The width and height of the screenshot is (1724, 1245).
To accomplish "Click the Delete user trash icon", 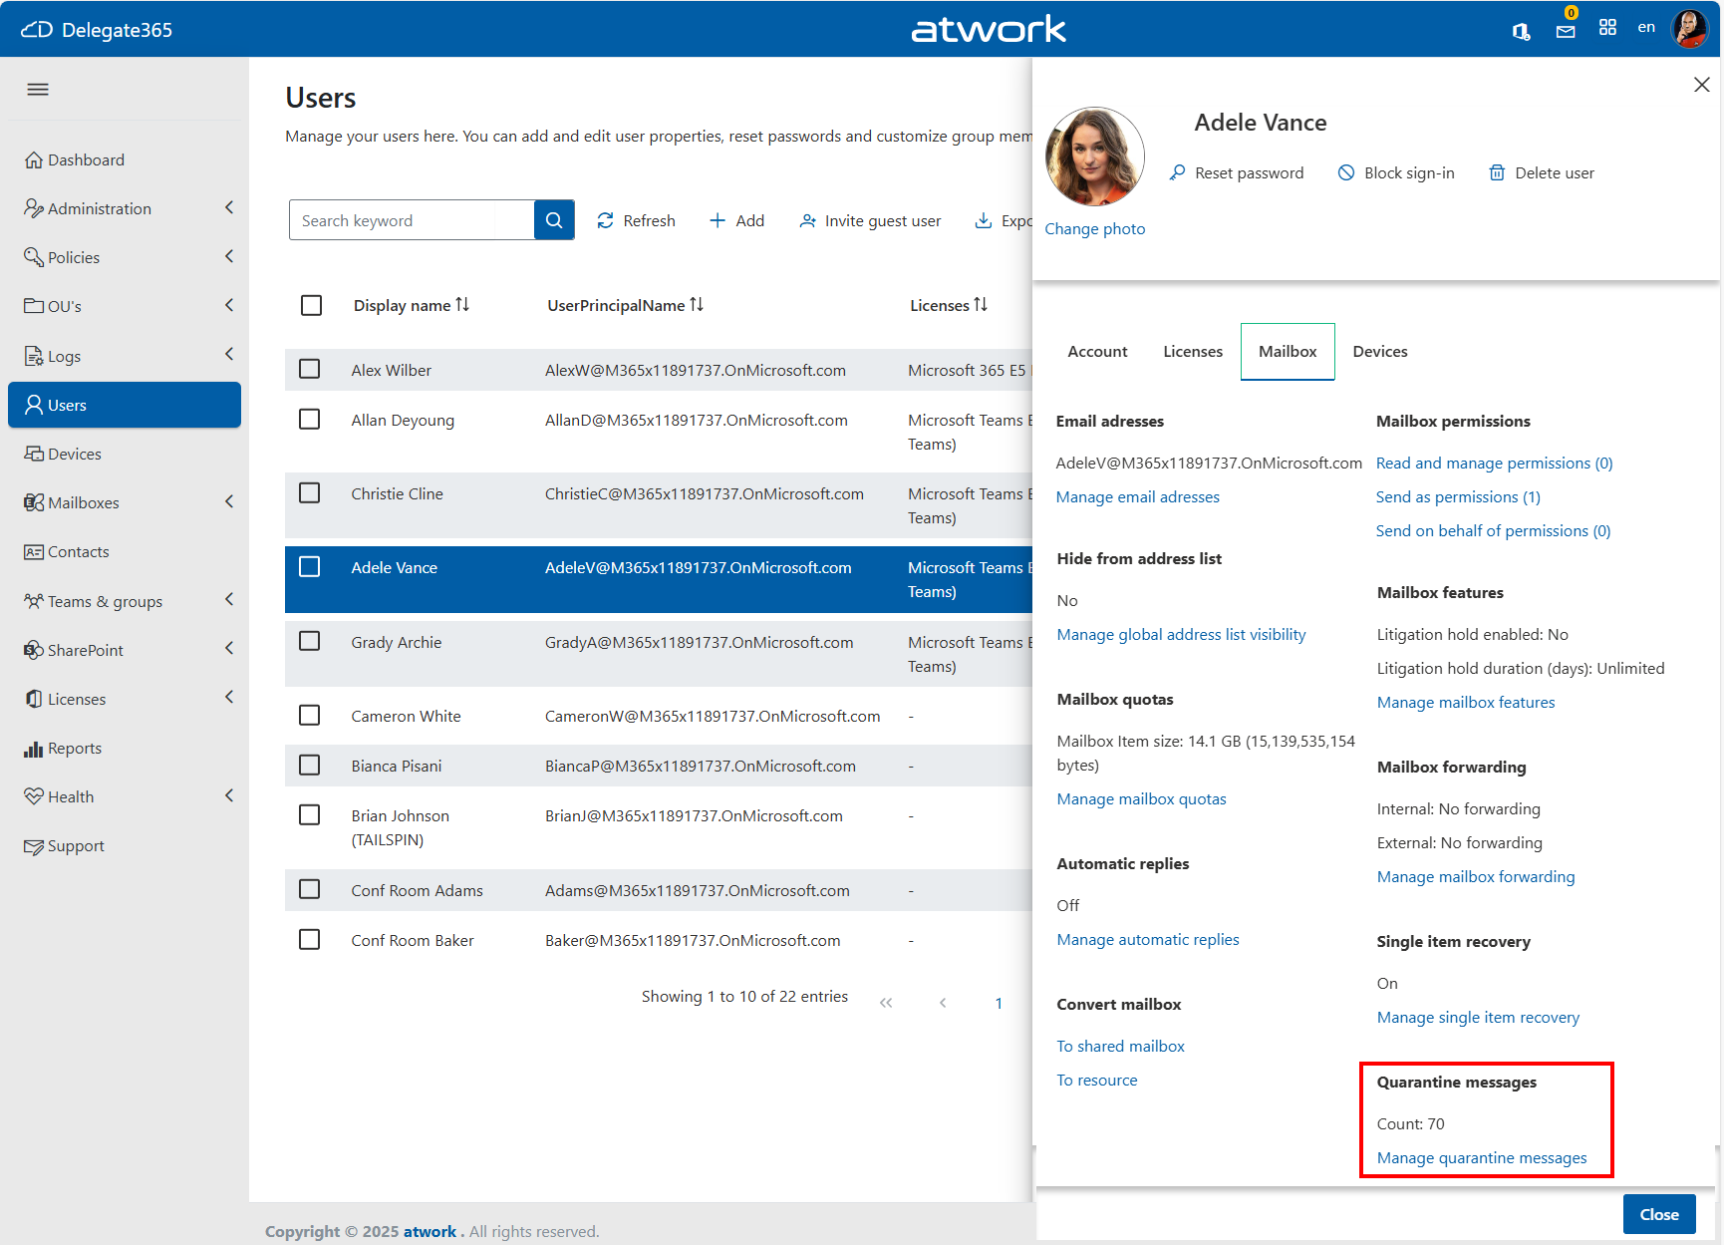I will 1497,172.
